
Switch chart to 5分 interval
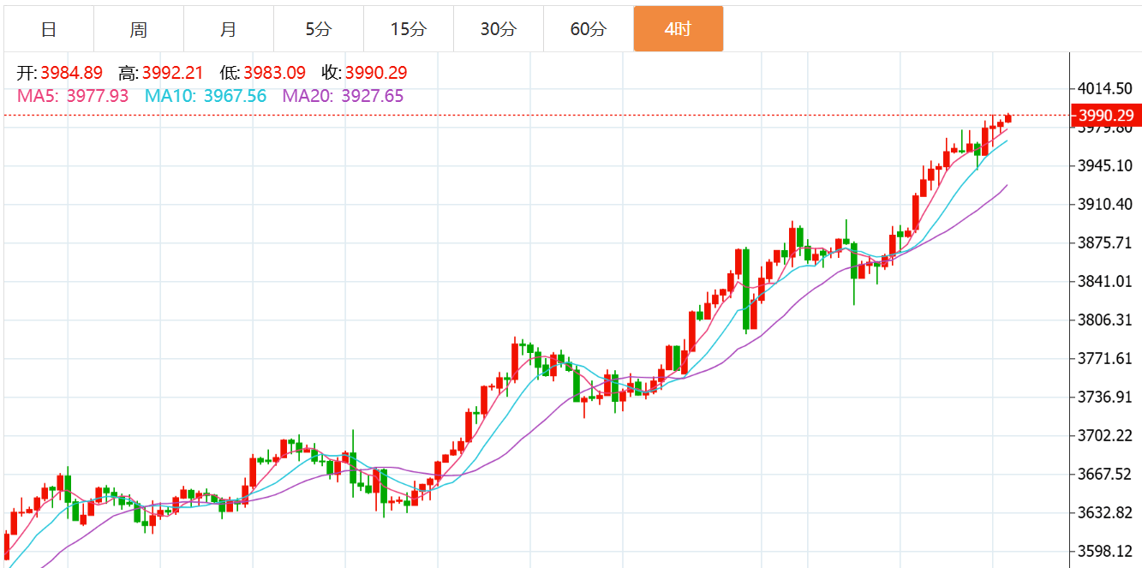(x=319, y=29)
